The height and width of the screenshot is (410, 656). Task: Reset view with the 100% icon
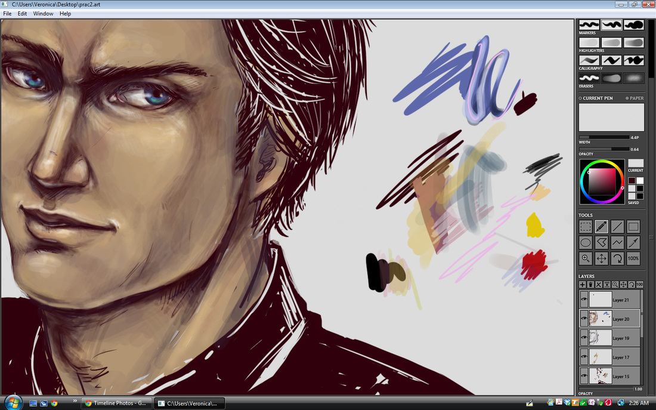633,258
